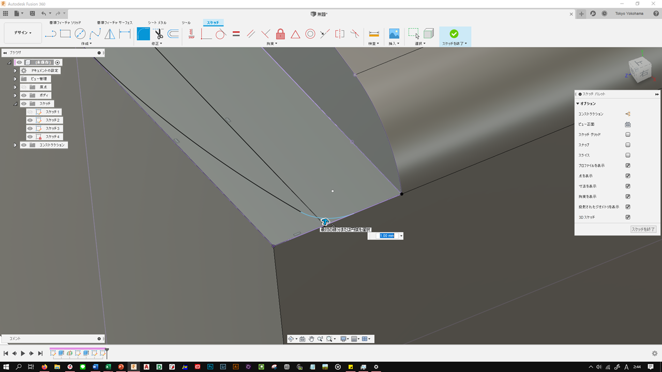This screenshot has height=372, width=662.
Task: Select the Sketch Dimension tool
Action: point(125,34)
